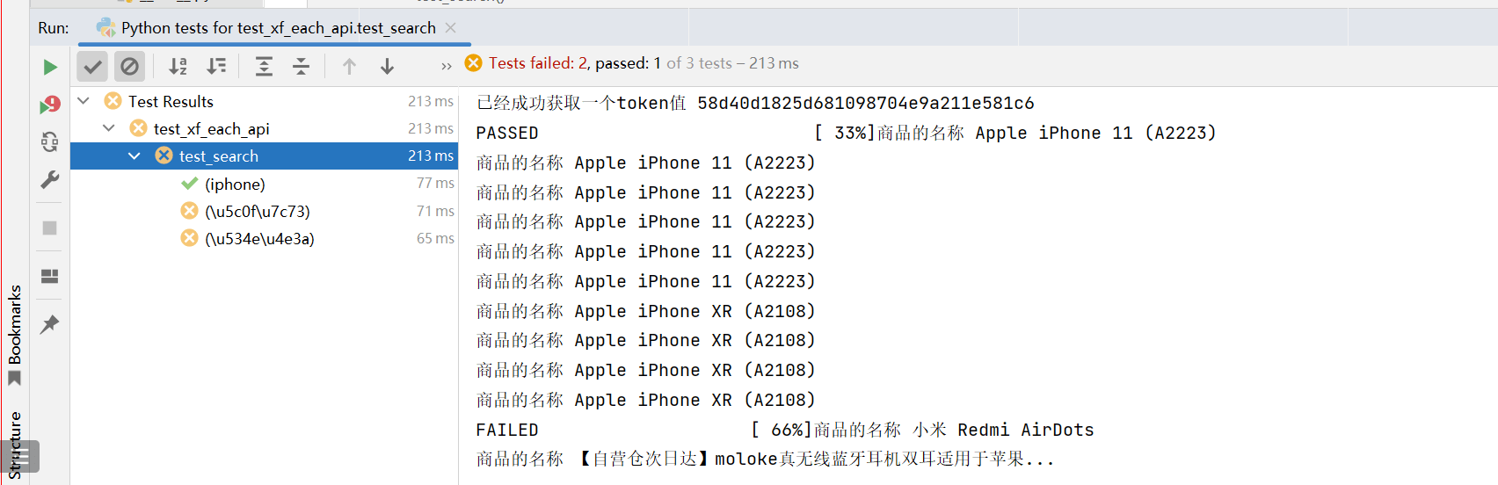Screen dimensions: 1498x485
Task: Rerun failed tests icon
Action: coord(50,105)
